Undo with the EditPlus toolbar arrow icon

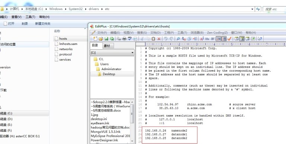click(166, 39)
